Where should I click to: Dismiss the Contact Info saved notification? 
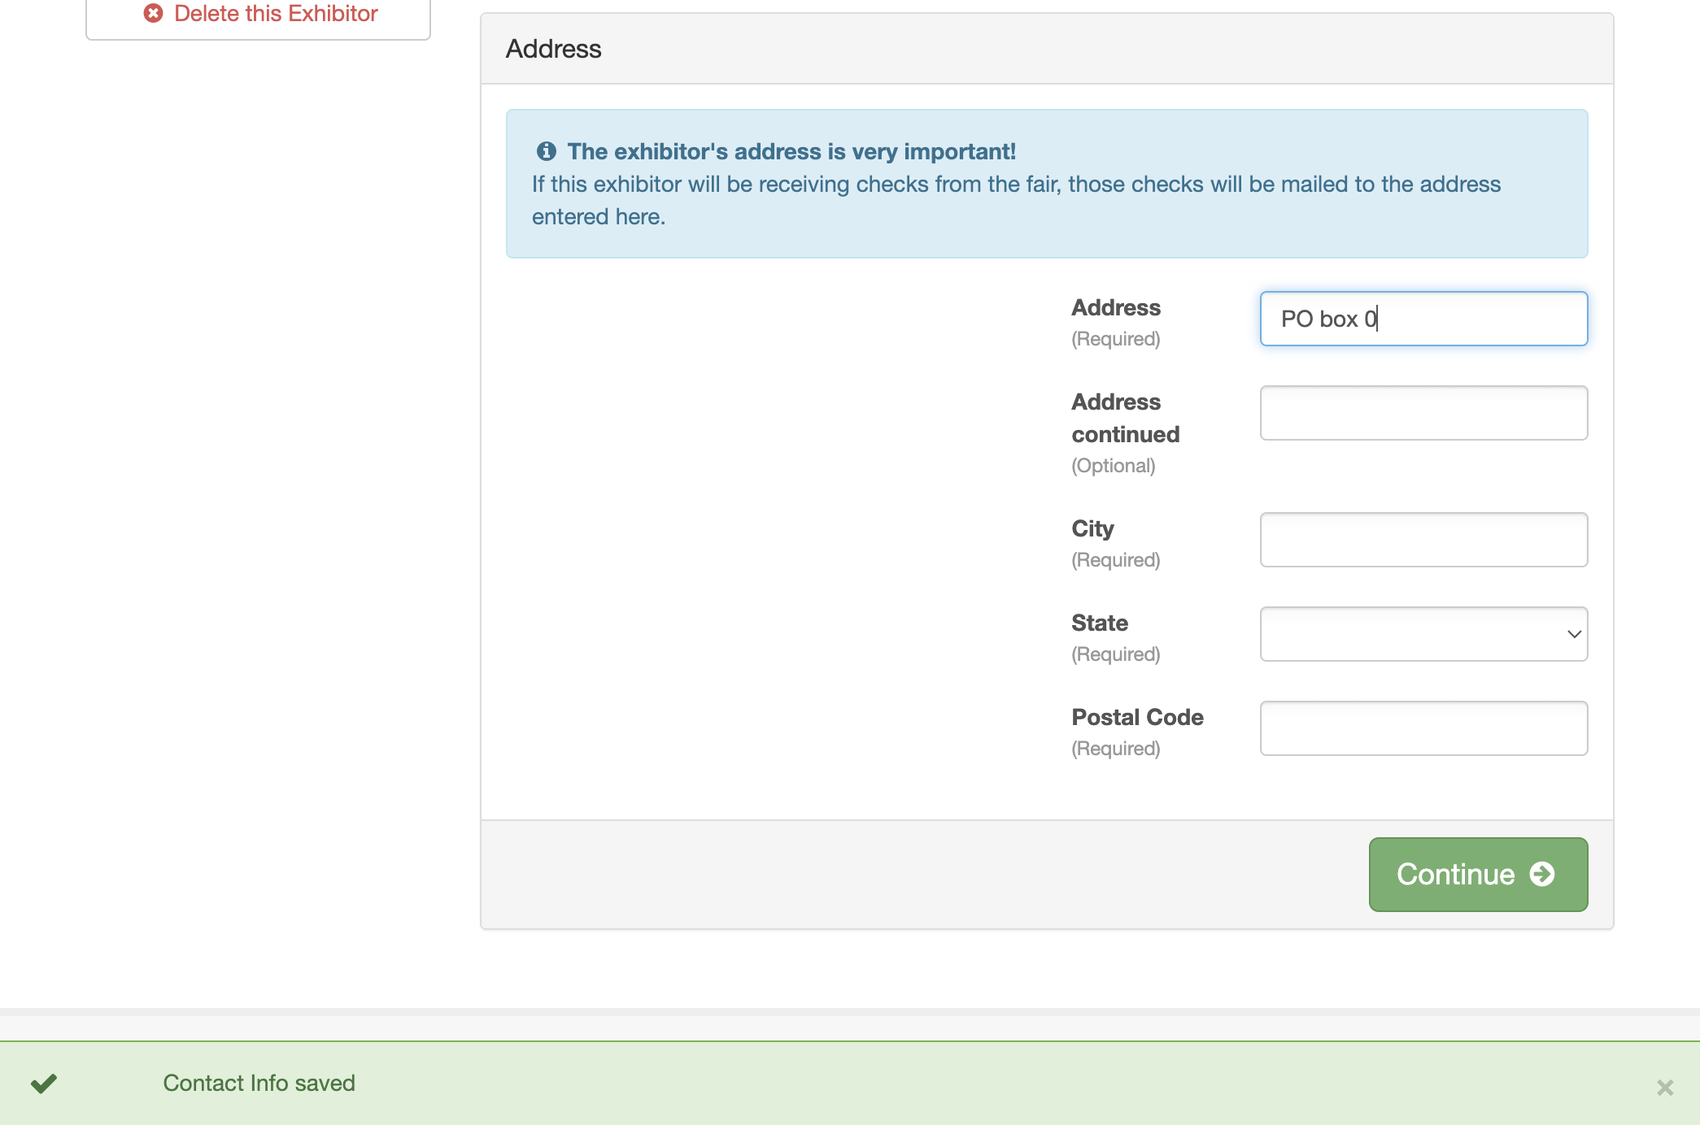pyautogui.click(x=1665, y=1088)
